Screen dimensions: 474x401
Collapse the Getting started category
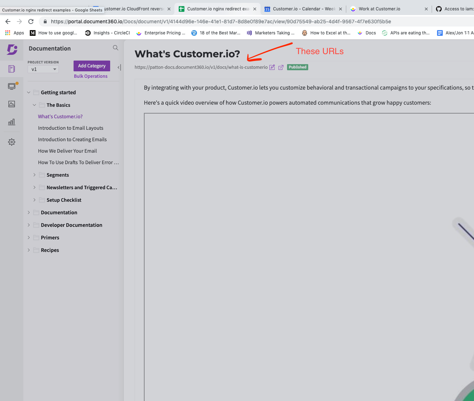point(29,92)
